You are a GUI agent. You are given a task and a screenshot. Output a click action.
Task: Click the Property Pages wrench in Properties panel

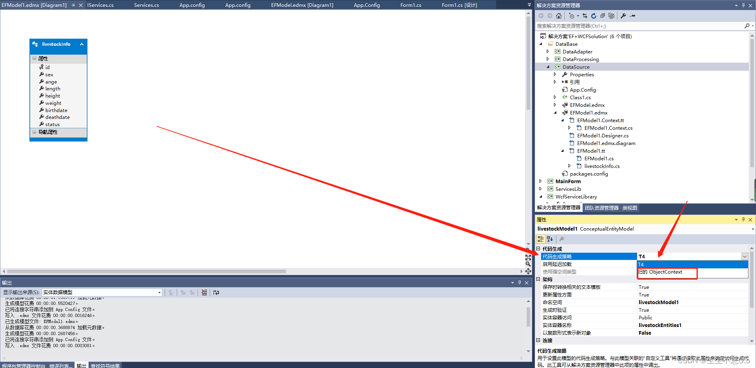[562, 239]
